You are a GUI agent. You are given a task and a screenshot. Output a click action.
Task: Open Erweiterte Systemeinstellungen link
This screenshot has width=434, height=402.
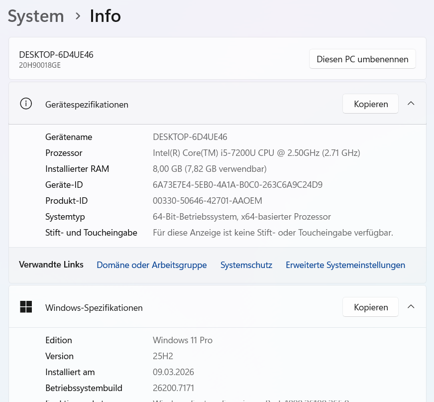pos(345,265)
